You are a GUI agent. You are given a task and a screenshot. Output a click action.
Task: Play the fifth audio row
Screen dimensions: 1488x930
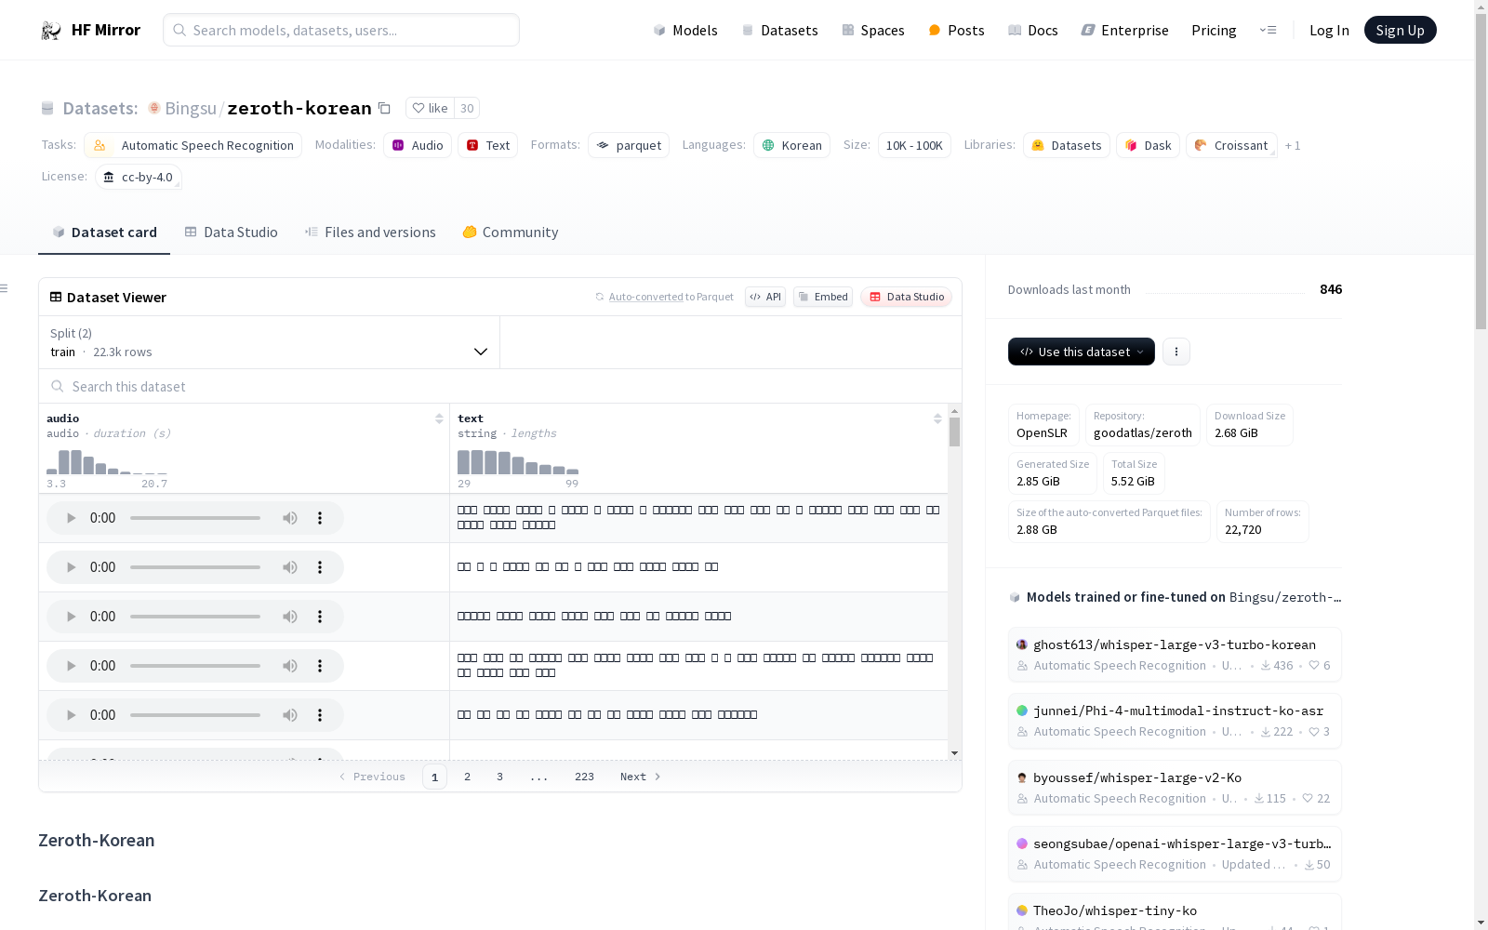click(71, 715)
